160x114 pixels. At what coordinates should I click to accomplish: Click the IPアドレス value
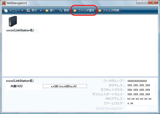click(138, 85)
